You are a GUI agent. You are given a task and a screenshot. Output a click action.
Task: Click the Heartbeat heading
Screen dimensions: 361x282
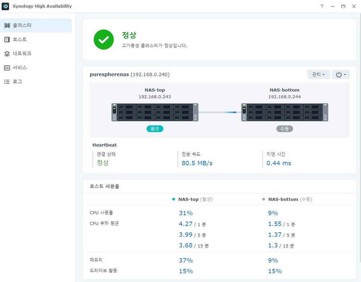(105, 145)
